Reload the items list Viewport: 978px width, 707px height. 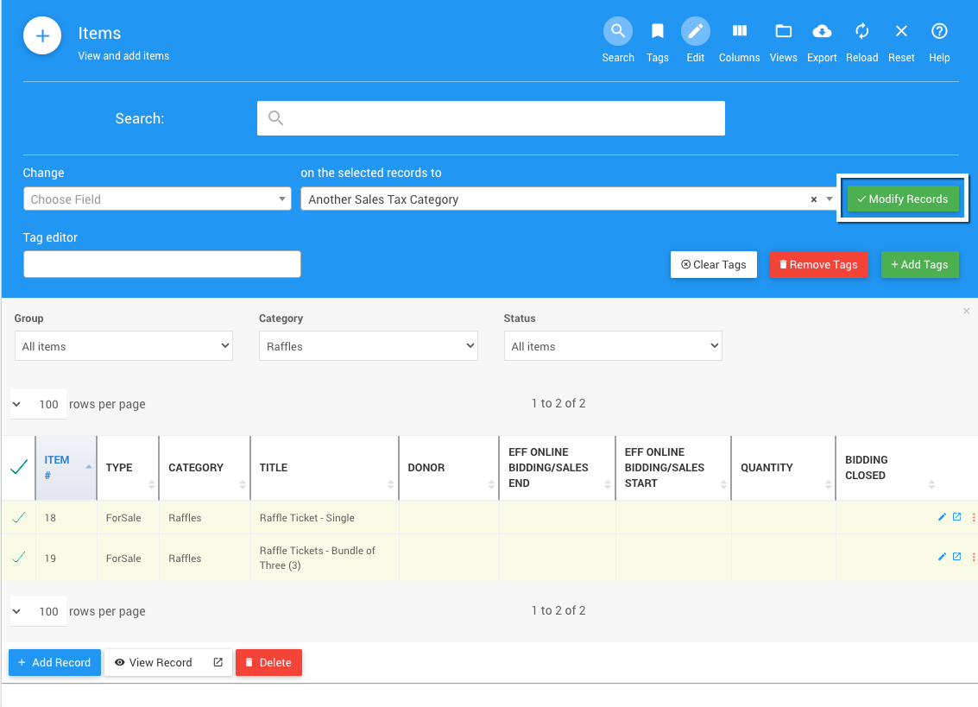tap(861, 32)
